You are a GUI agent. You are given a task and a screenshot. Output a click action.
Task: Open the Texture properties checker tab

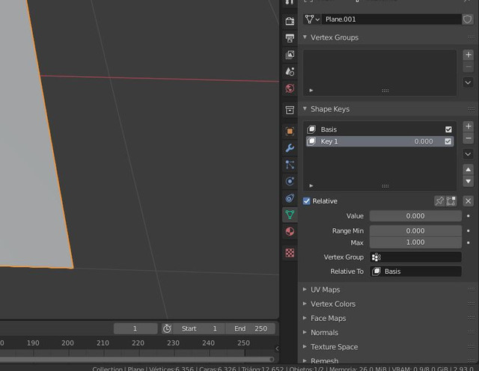pos(290,253)
